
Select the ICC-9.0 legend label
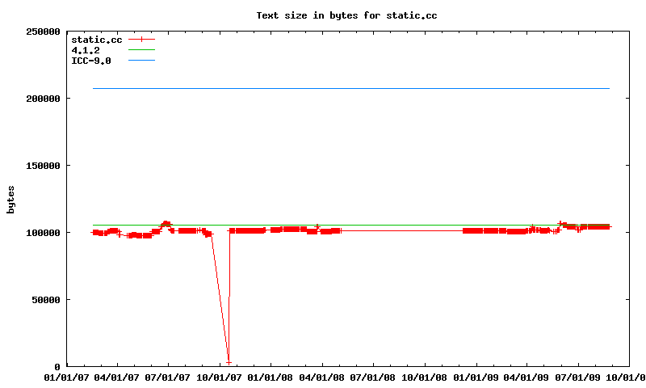pyautogui.click(x=91, y=61)
